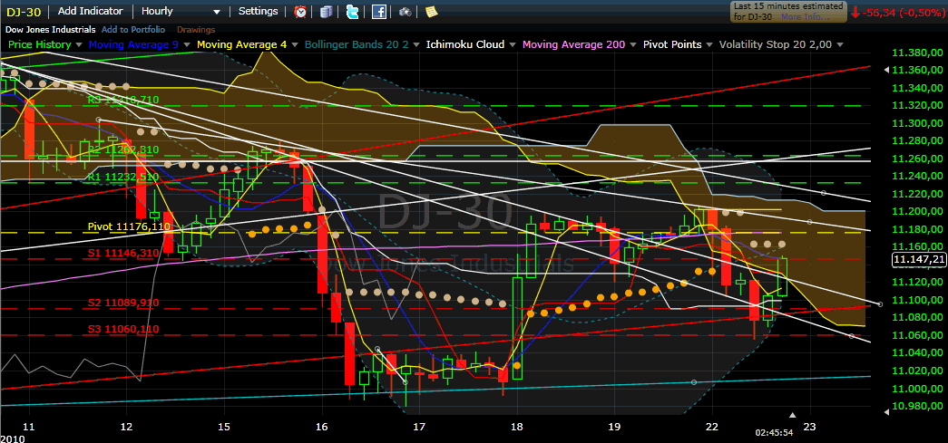Open the Settings menu
Viewport: 948px width, 443px height.
259,11
